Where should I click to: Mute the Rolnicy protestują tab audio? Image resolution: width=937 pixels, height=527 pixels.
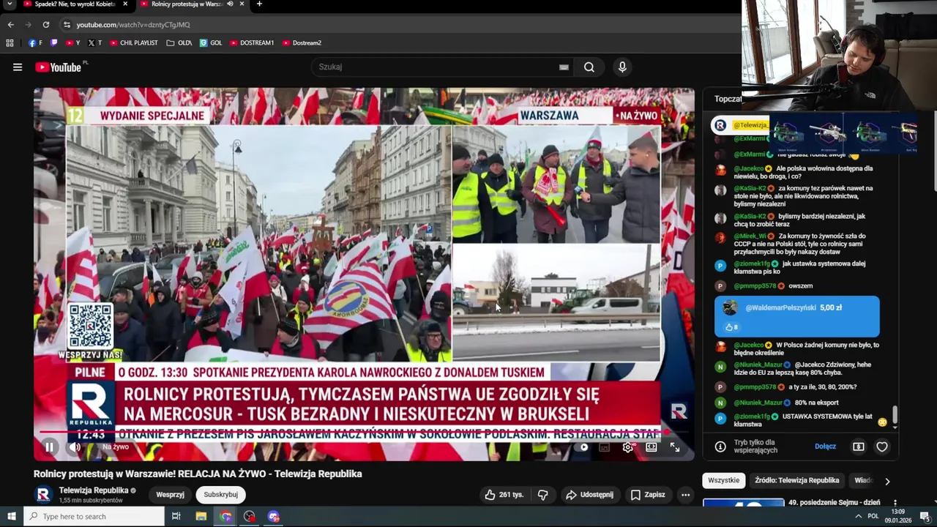click(x=231, y=4)
